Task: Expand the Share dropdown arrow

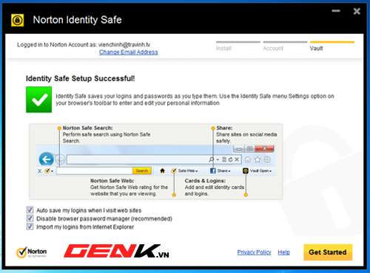Action: tap(229, 171)
